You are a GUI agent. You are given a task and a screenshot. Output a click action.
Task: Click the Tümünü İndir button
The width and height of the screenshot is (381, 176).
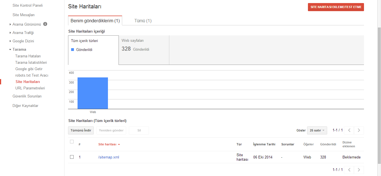pyautogui.click(x=81, y=130)
